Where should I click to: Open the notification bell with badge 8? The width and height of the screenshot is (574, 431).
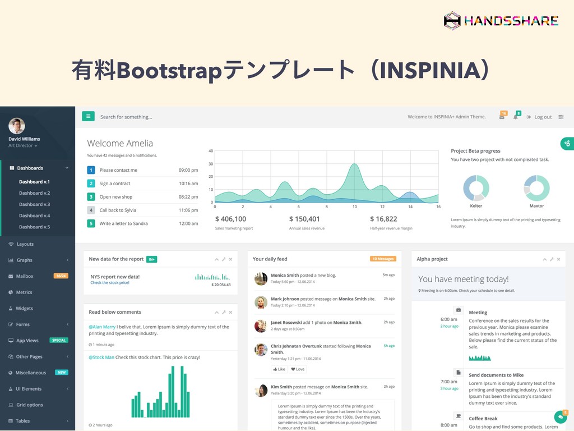tap(516, 117)
